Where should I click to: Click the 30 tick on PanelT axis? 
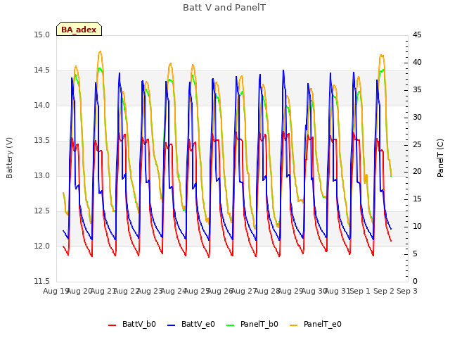(417, 117)
